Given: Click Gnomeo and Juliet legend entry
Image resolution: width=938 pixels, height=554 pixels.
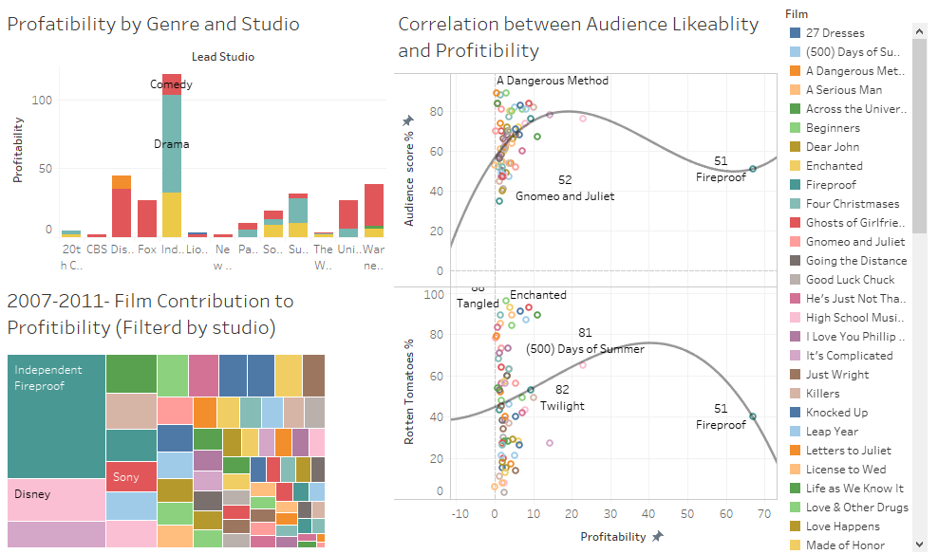Looking at the screenshot, I should (x=854, y=242).
